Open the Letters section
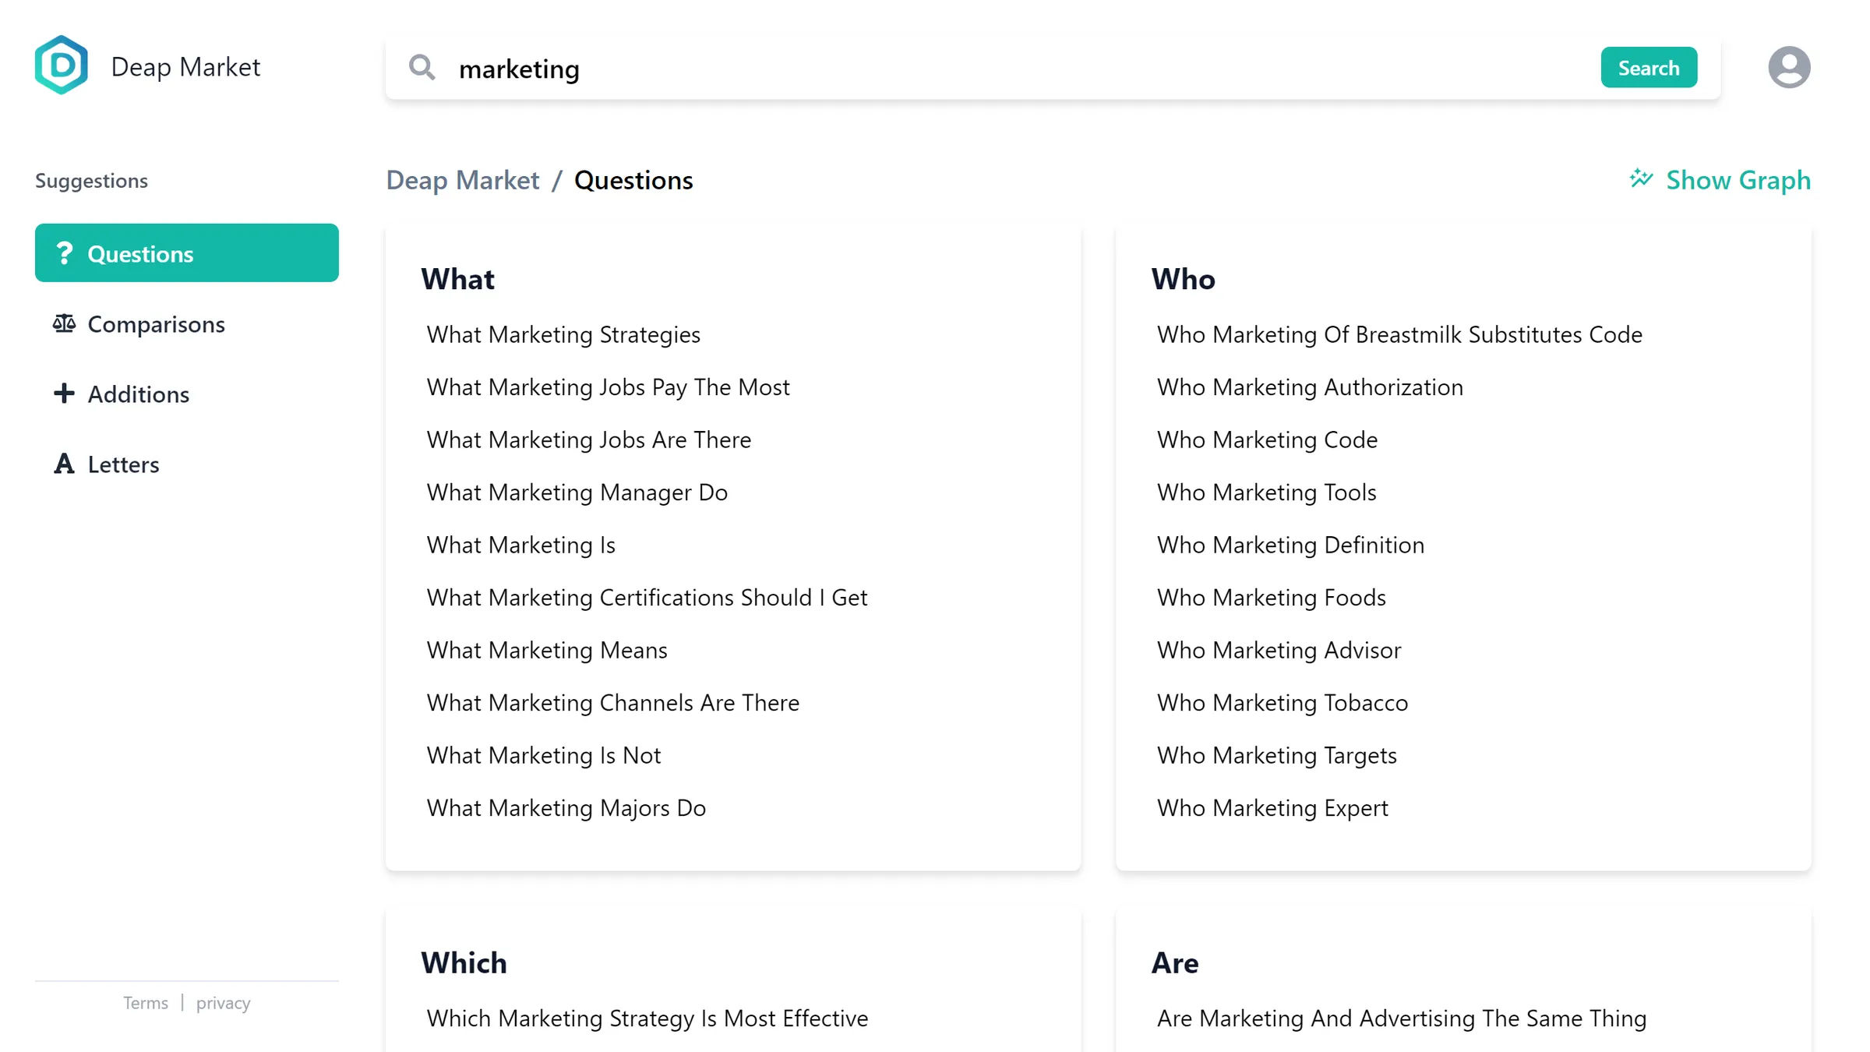Viewport: 1870px width, 1052px height. click(123, 464)
